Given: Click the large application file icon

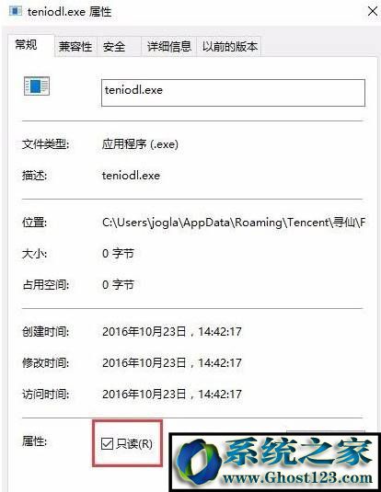Looking at the screenshot, I should (x=37, y=86).
